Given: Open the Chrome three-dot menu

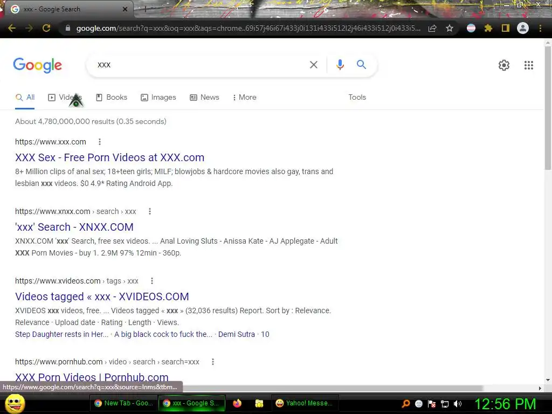Looking at the screenshot, I should coord(540,28).
